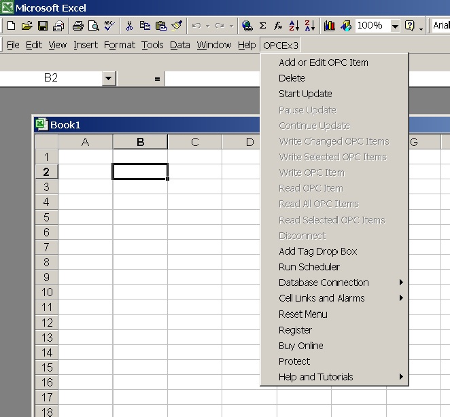Click the New workbook icon

(11, 26)
